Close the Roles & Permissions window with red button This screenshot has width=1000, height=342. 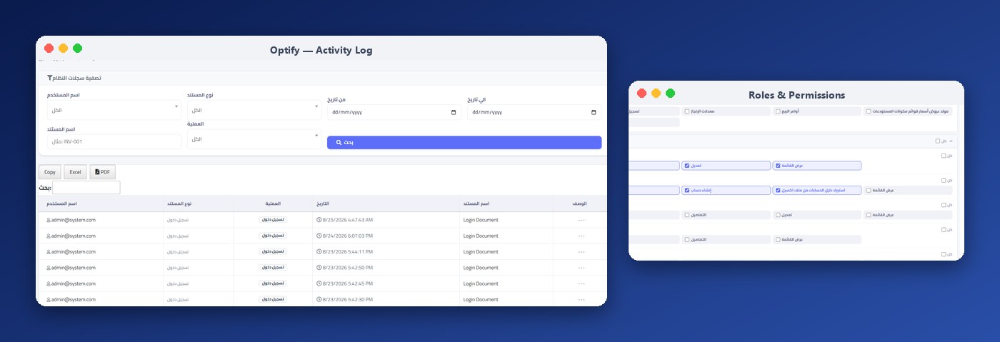(x=641, y=94)
